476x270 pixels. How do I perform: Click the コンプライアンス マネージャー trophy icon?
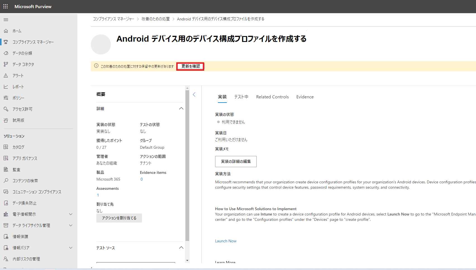[6, 42]
